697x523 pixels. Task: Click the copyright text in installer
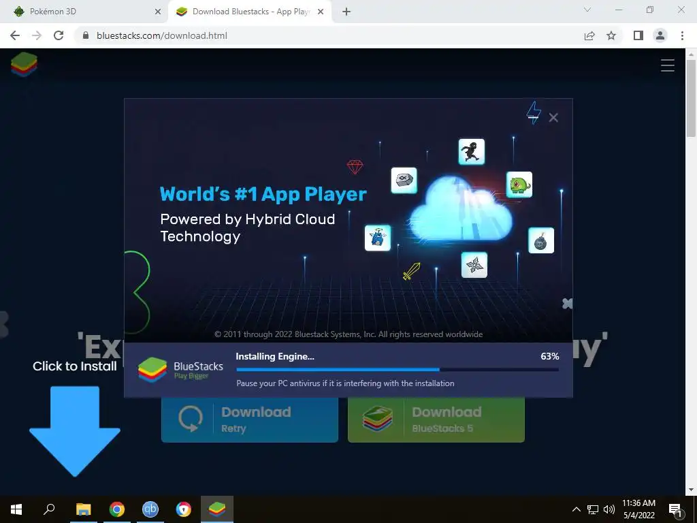pos(348,334)
